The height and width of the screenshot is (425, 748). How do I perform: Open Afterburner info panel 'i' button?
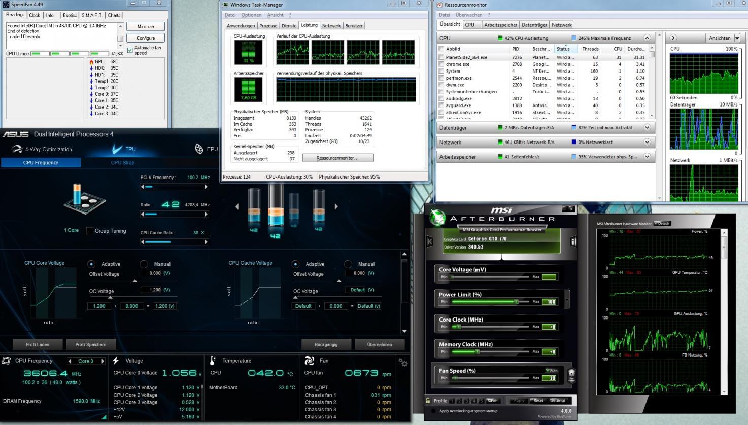tap(573, 242)
